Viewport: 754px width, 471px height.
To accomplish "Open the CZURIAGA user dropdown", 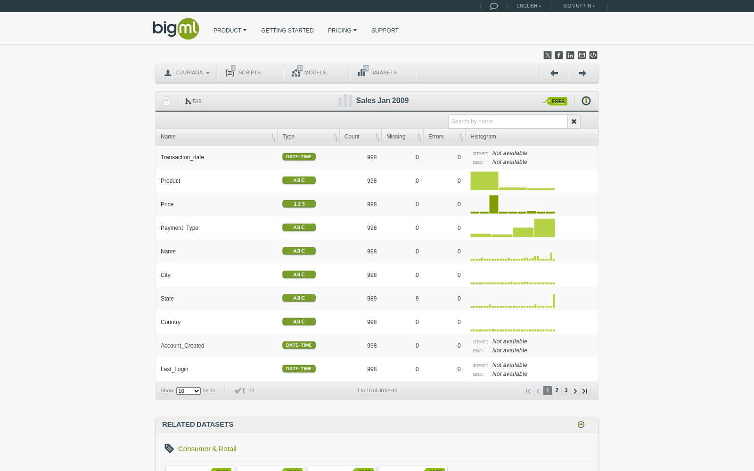I will point(187,73).
